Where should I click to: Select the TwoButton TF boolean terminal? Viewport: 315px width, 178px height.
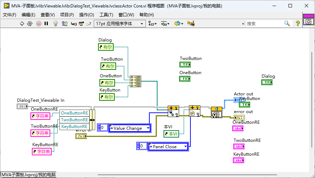pos(185,65)
